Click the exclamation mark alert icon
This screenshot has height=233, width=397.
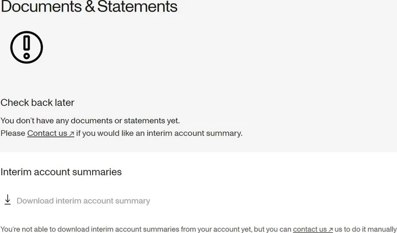(x=26, y=47)
